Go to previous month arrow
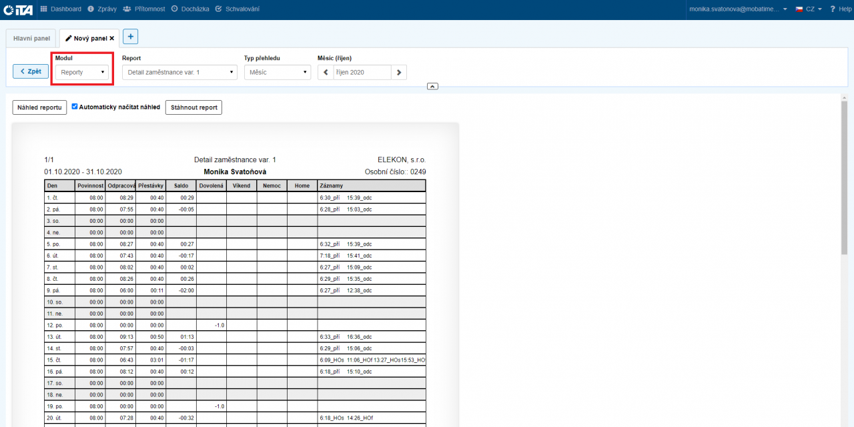 [x=326, y=72]
